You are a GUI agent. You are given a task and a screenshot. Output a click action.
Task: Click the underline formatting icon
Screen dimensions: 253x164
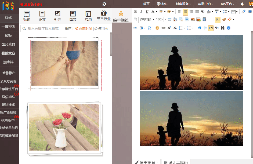point(147,12)
